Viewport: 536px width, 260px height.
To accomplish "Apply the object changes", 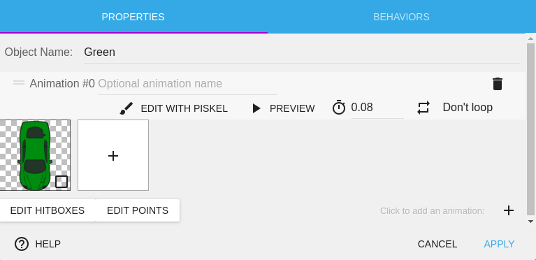I will pyautogui.click(x=499, y=244).
